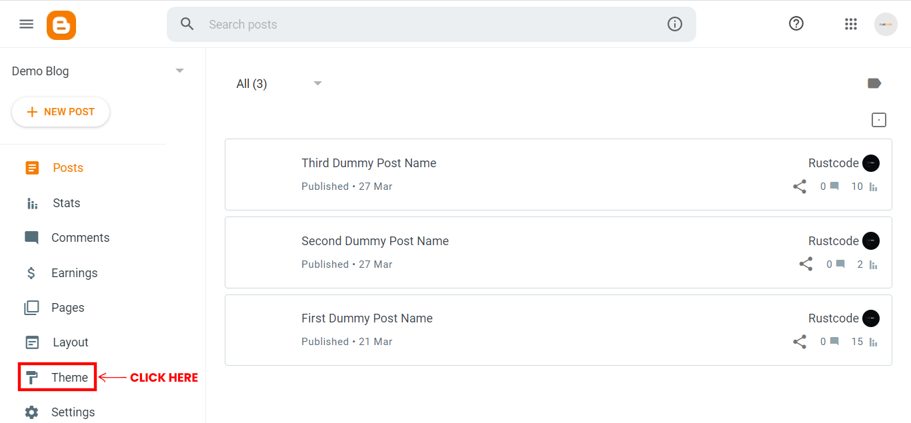Screen dimensions: 911x423
Task: Click the labels tag icon above the posts
Action: click(874, 83)
